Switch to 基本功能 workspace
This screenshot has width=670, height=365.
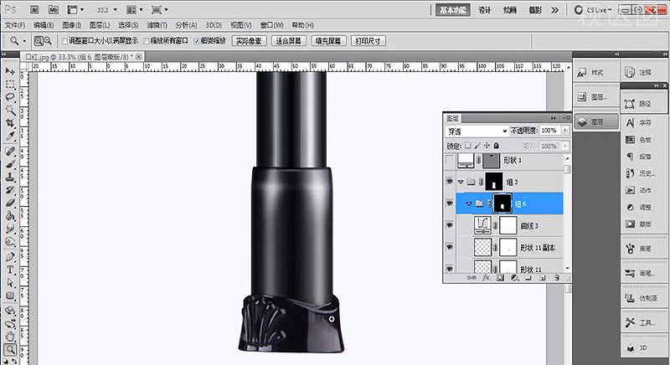point(453,10)
